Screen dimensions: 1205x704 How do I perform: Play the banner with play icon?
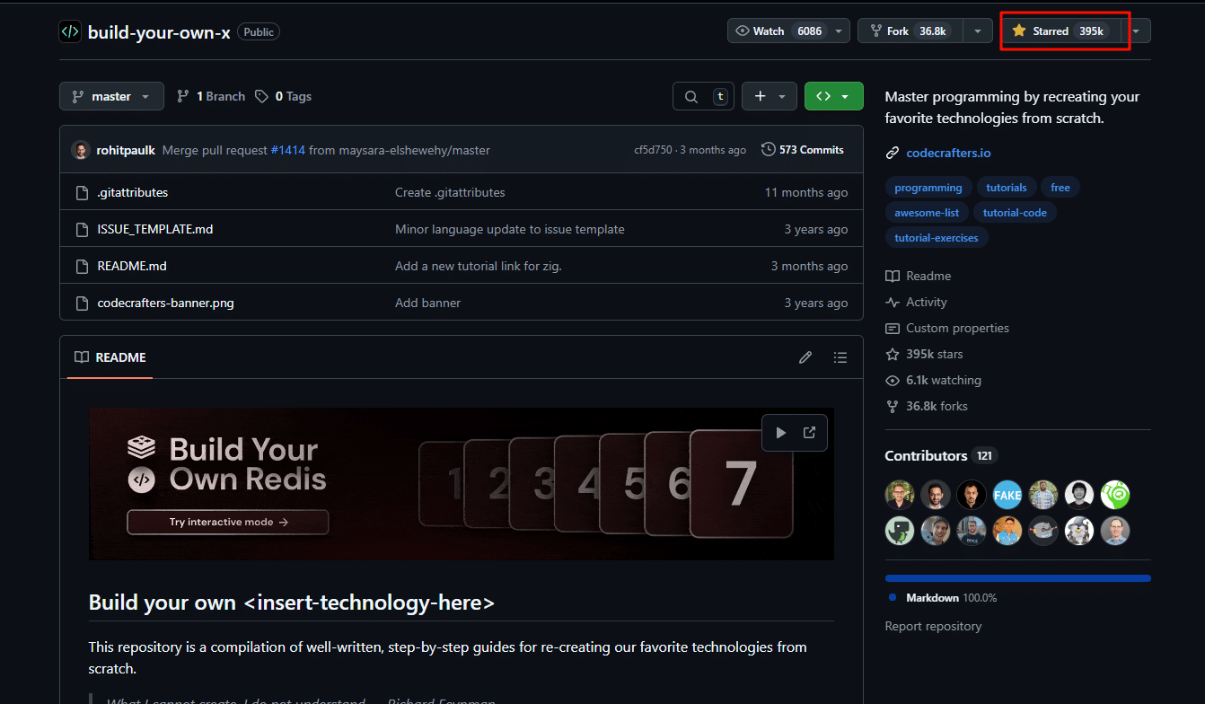pos(780,433)
